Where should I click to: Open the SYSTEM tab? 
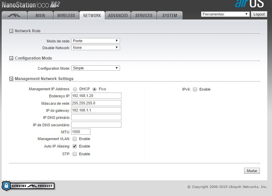point(170,15)
